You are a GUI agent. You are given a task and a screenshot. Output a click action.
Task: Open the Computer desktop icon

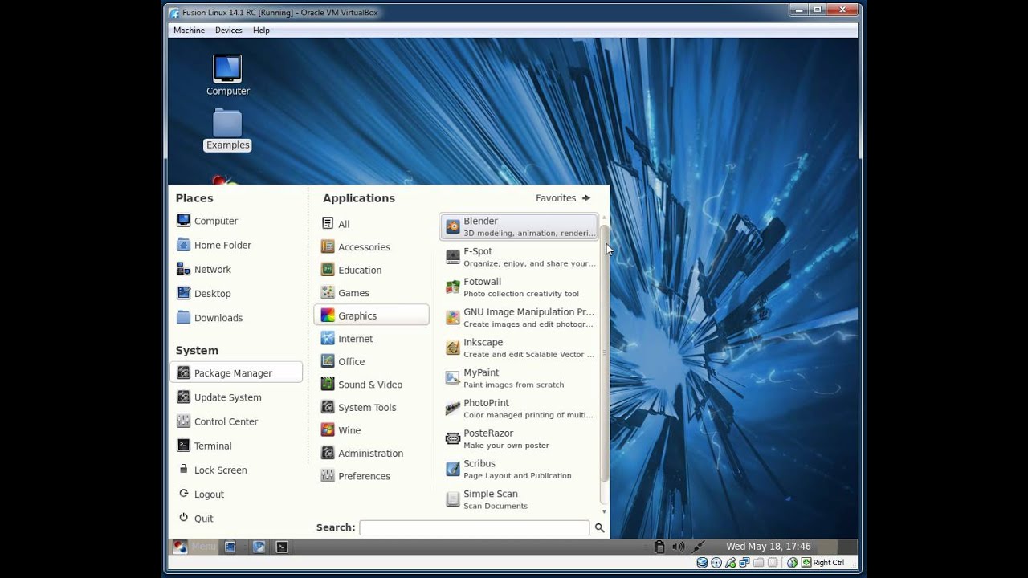pos(227,75)
